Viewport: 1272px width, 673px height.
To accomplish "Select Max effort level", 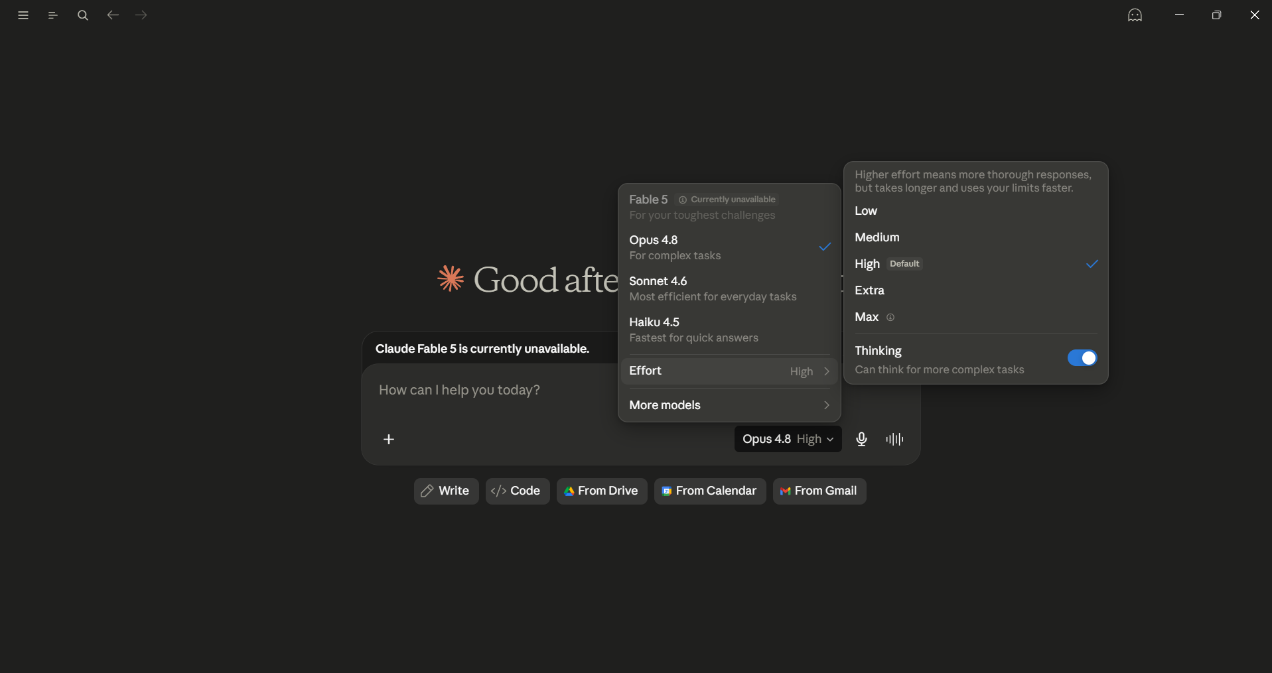I will [x=975, y=317].
